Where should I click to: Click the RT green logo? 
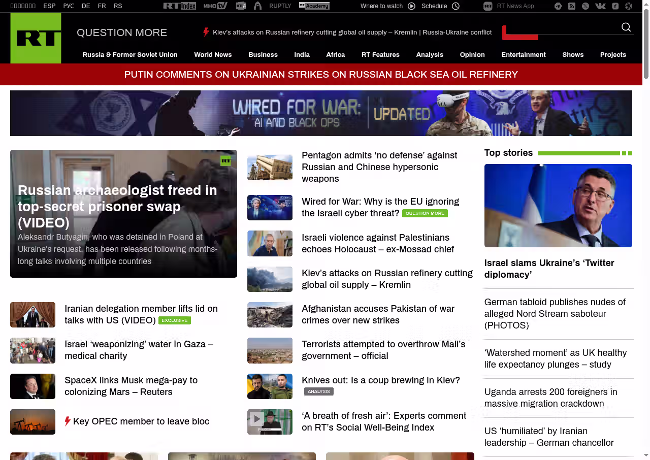(x=36, y=38)
